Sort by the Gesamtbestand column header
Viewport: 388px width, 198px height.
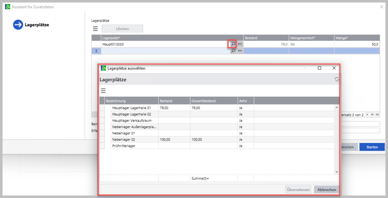(x=214, y=101)
